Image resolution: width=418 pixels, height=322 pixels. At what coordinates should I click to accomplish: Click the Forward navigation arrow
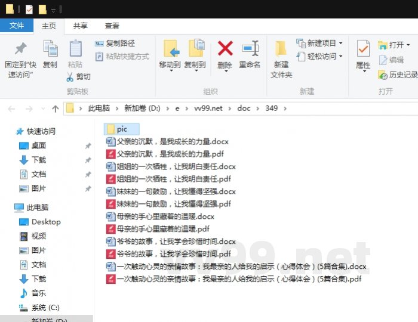pyautogui.click(x=29, y=109)
